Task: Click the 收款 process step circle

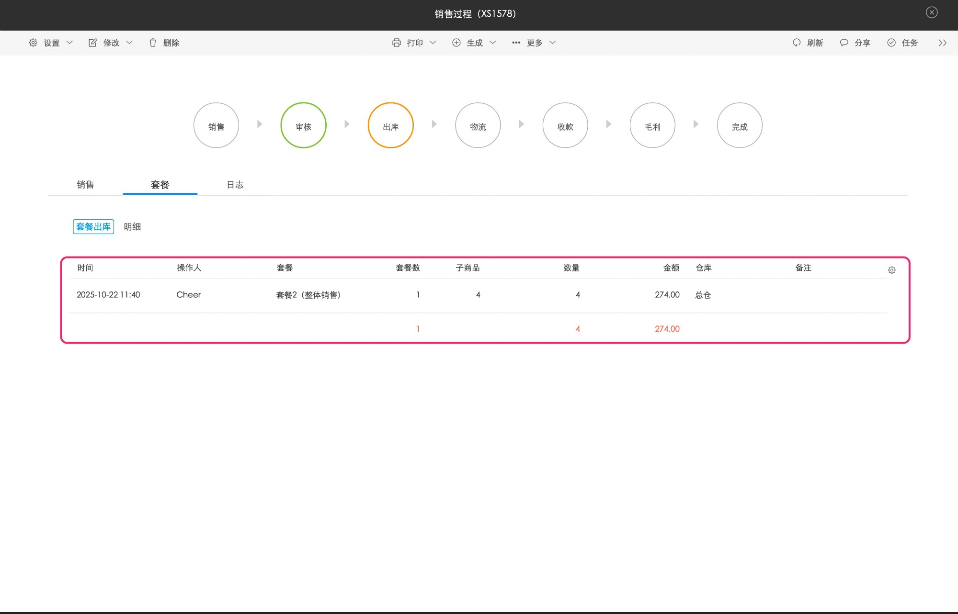Action: [x=565, y=125]
